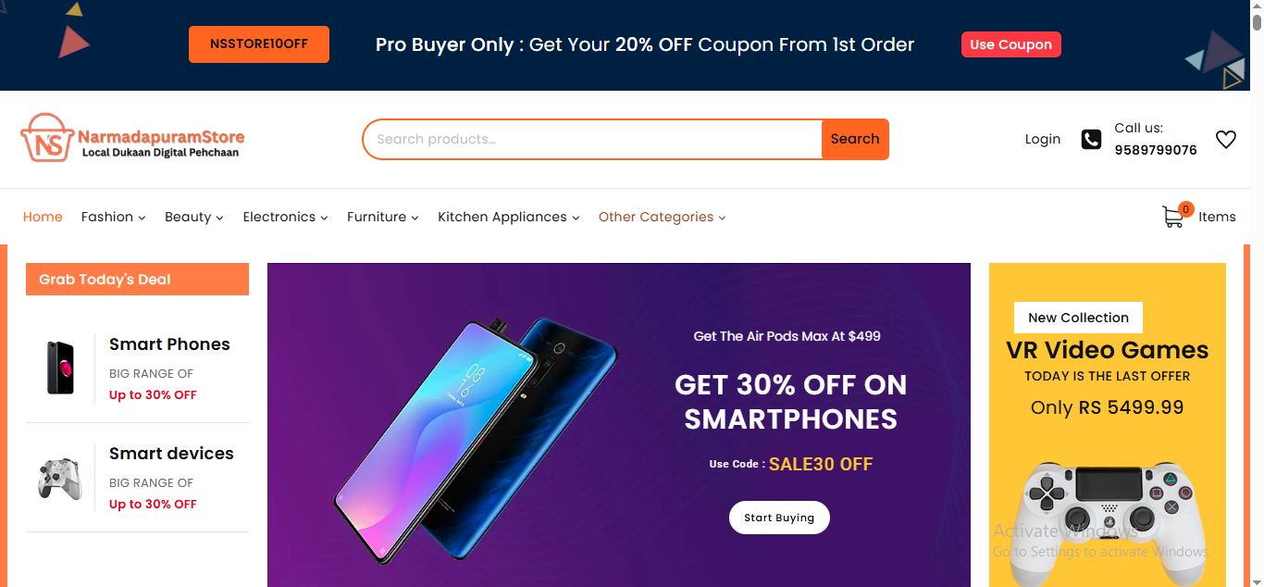Click the orange Search button
This screenshot has height=587, width=1264.
pyautogui.click(x=855, y=139)
